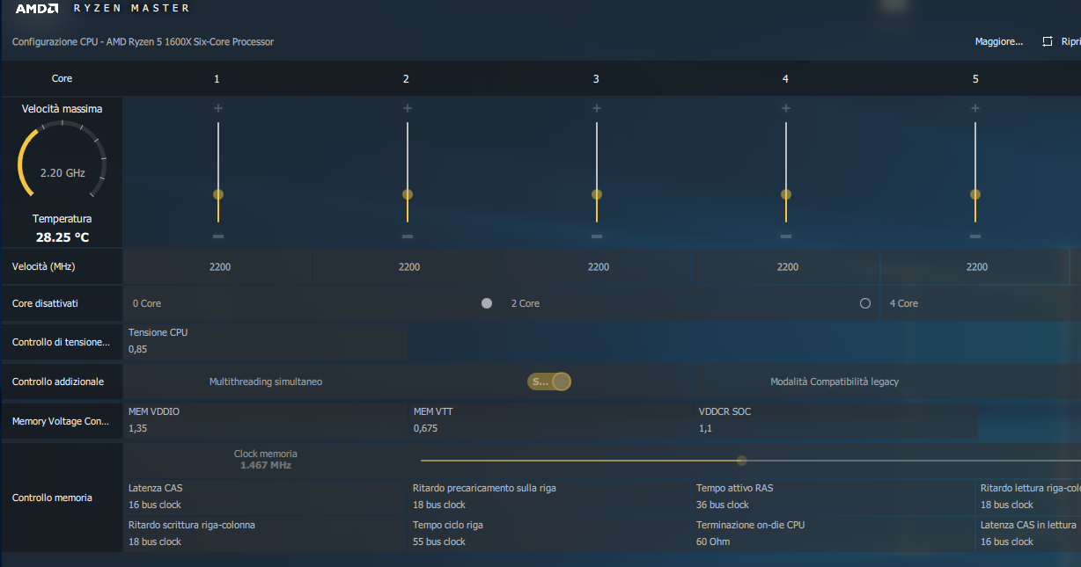Click the Ripristina reset icon at top right
1081x567 pixels.
(1048, 41)
